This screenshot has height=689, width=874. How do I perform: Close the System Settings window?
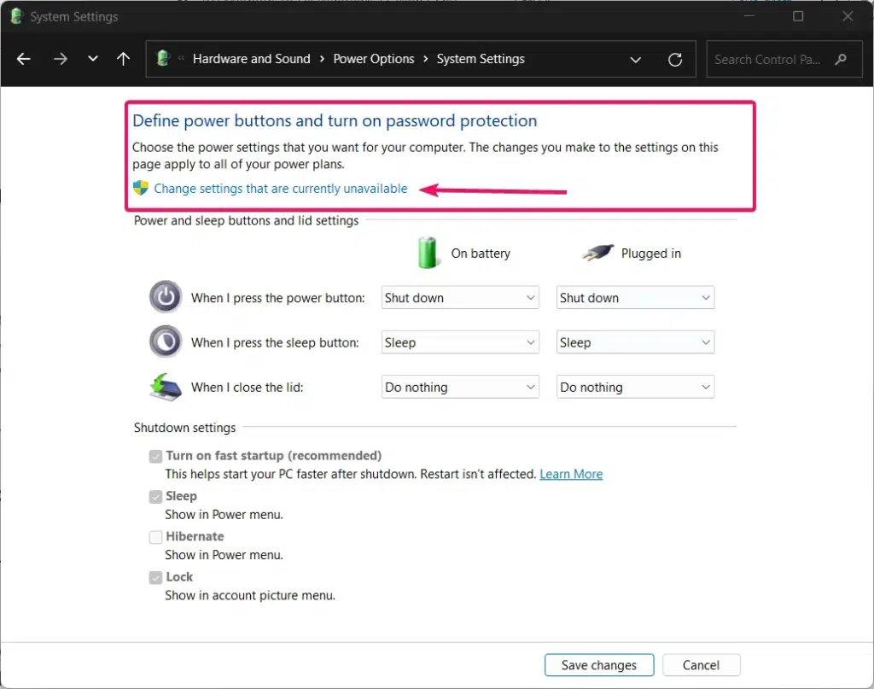(x=848, y=16)
